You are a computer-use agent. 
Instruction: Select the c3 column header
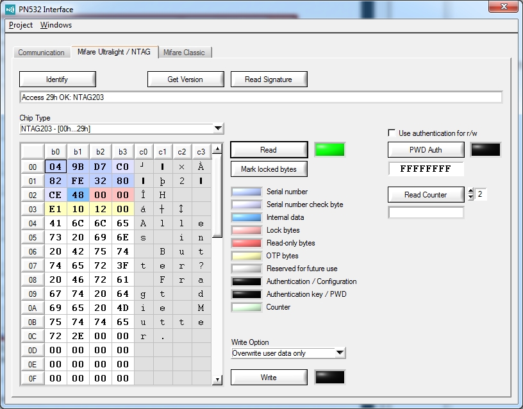pos(201,152)
